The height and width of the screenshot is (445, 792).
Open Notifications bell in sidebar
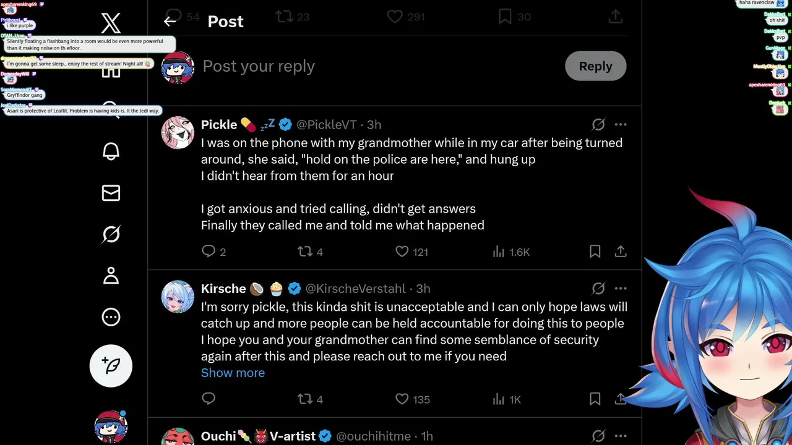[111, 151]
